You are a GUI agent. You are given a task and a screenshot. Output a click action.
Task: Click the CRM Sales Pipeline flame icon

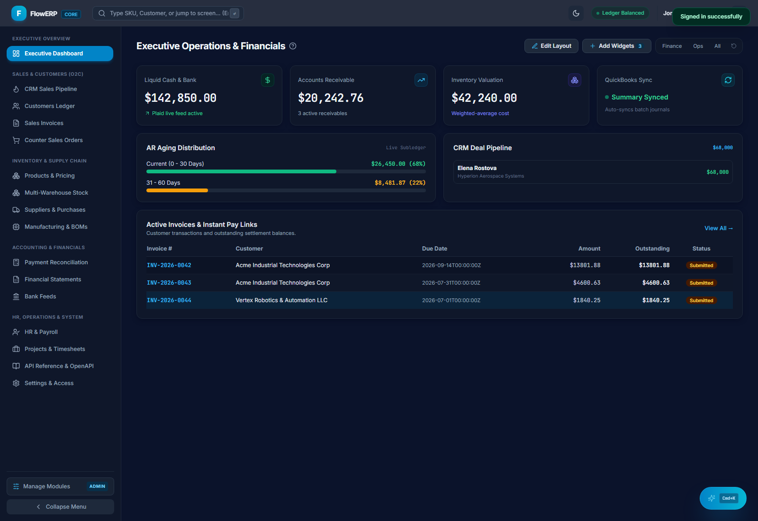(x=16, y=89)
